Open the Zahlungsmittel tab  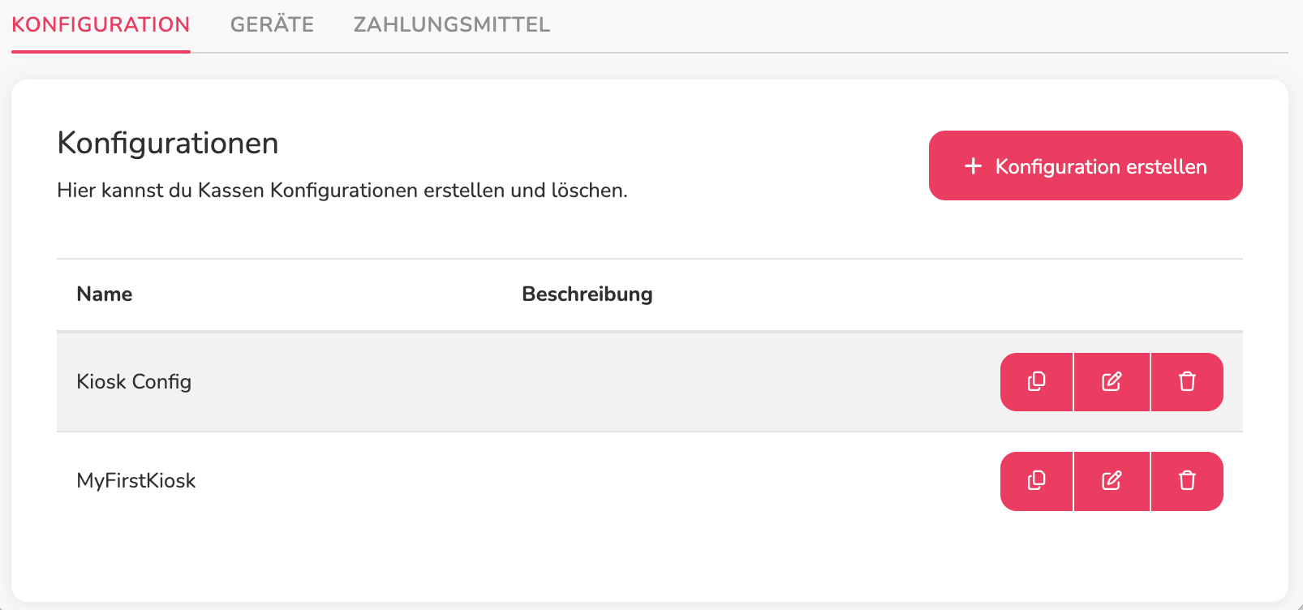(x=452, y=24)
